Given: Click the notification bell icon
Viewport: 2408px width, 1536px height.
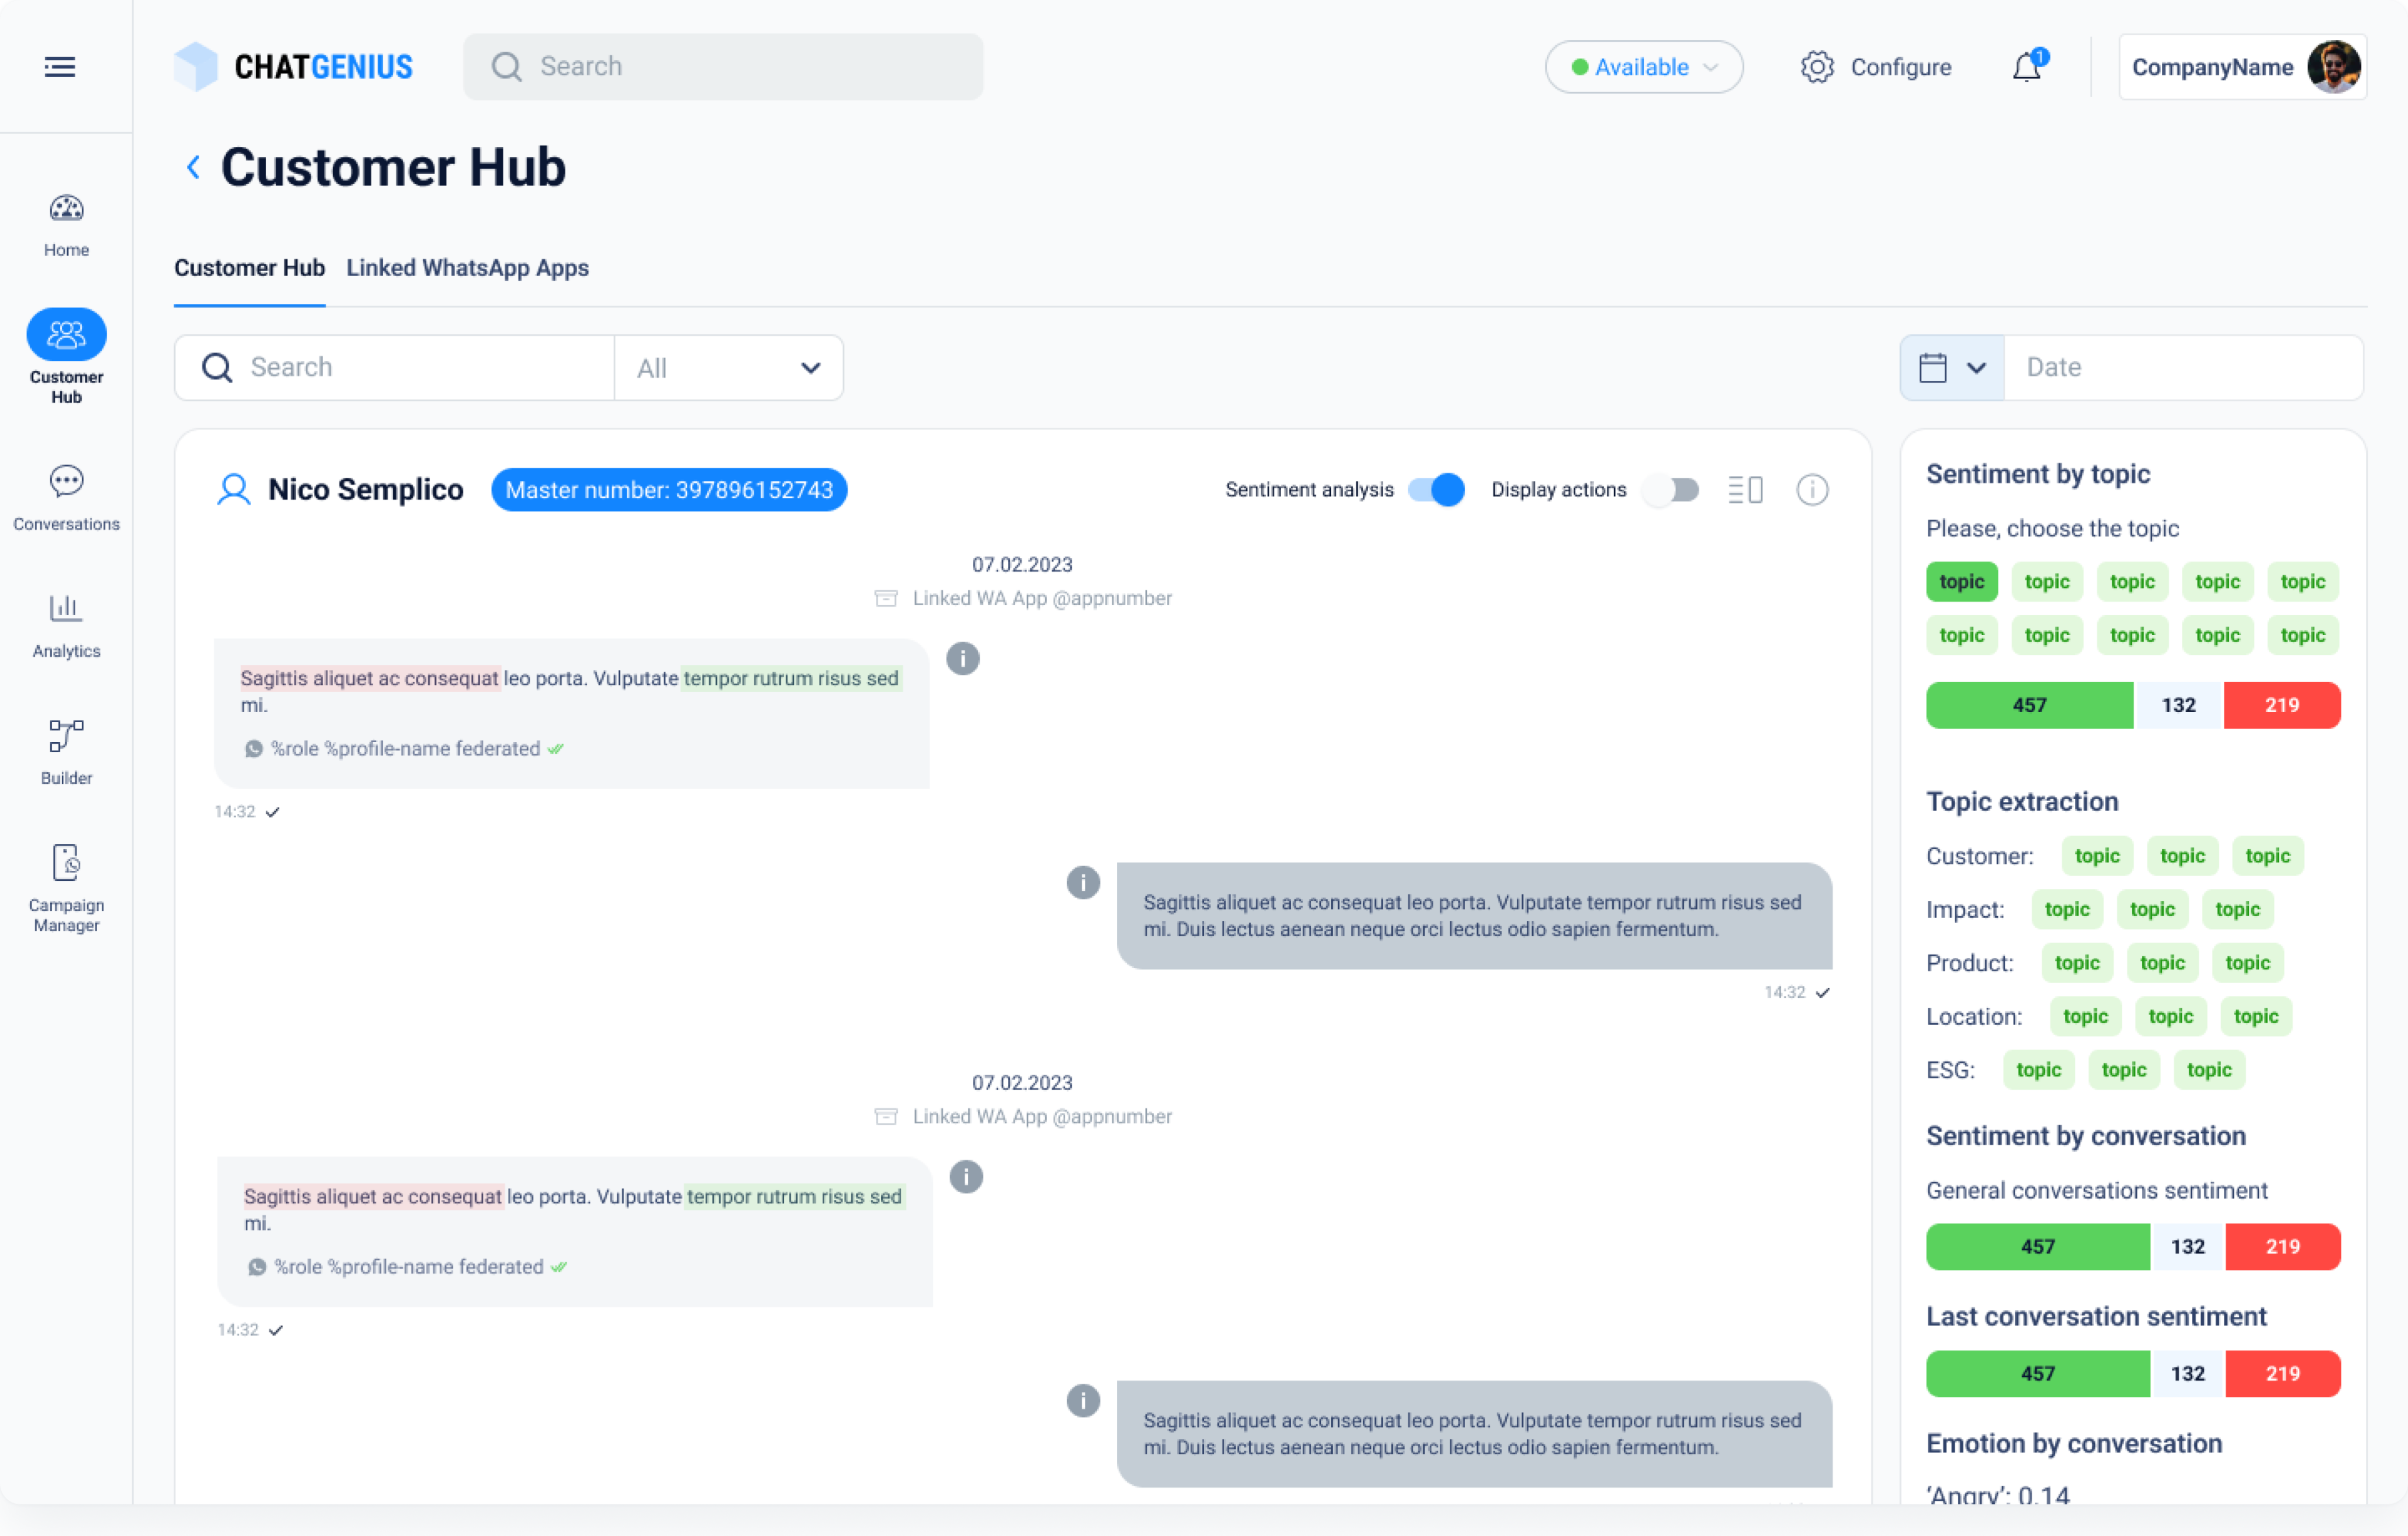Looking at the screenshot, I should click(x=2027, y=67).
